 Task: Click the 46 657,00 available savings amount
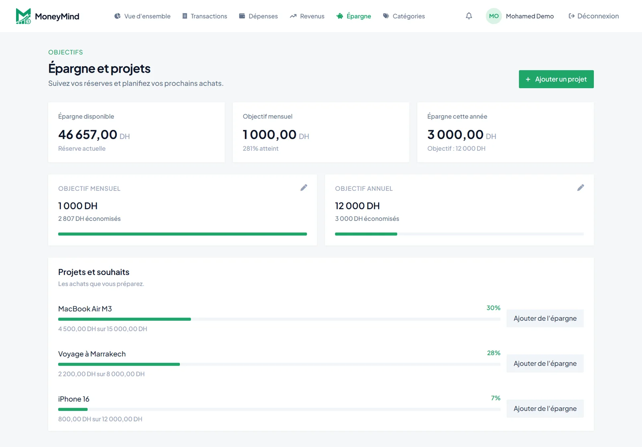(88, 135)
